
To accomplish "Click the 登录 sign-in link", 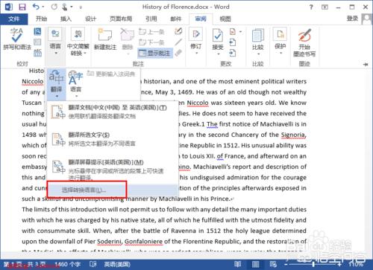I will click(x=352, y=19).
